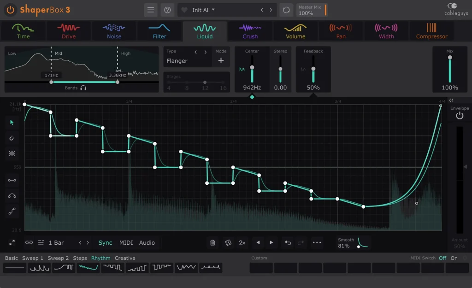
Task: Increase LFO length with right chevron
Action: [88, 242]
